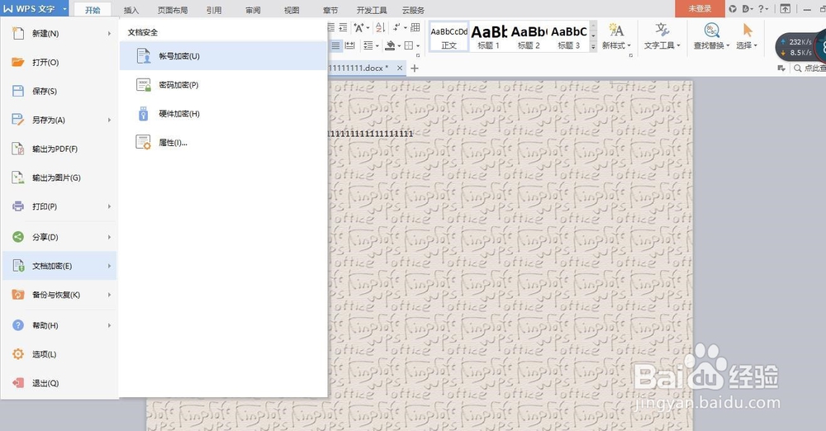Click the 帮助(H) question-mark icon
Screen dimensions: 826x431
pyautogui.click(x=18, y=325)
